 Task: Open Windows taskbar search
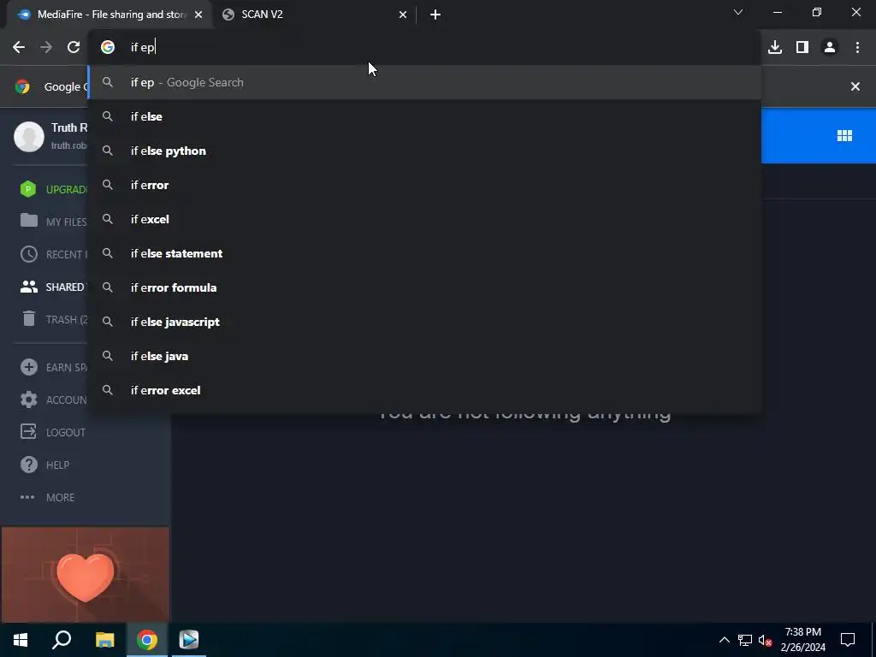(62, 640)
